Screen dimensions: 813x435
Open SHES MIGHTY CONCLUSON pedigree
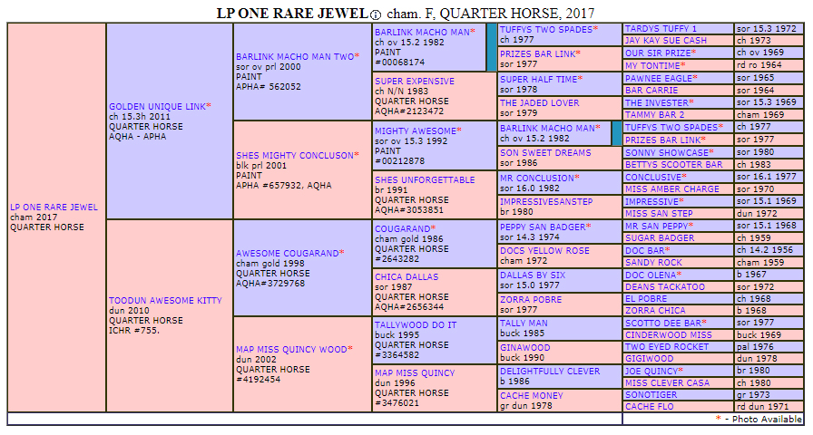295,155
